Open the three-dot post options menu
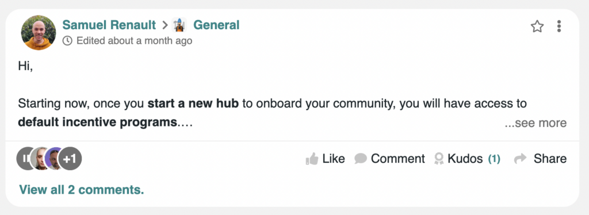 [x=559, y=26]
